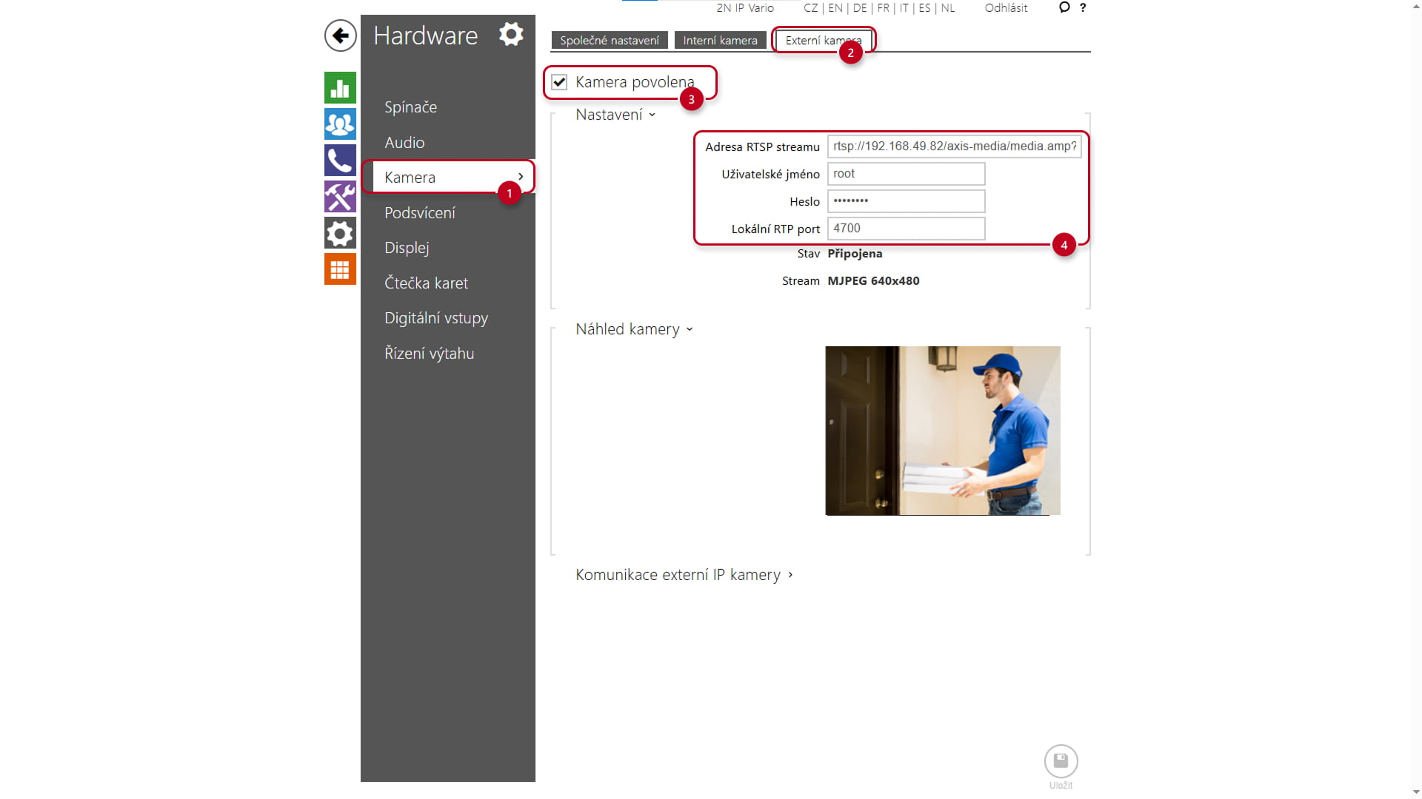Click the back arrow icon
1422x799 pixels.
(x=340, y=36)
